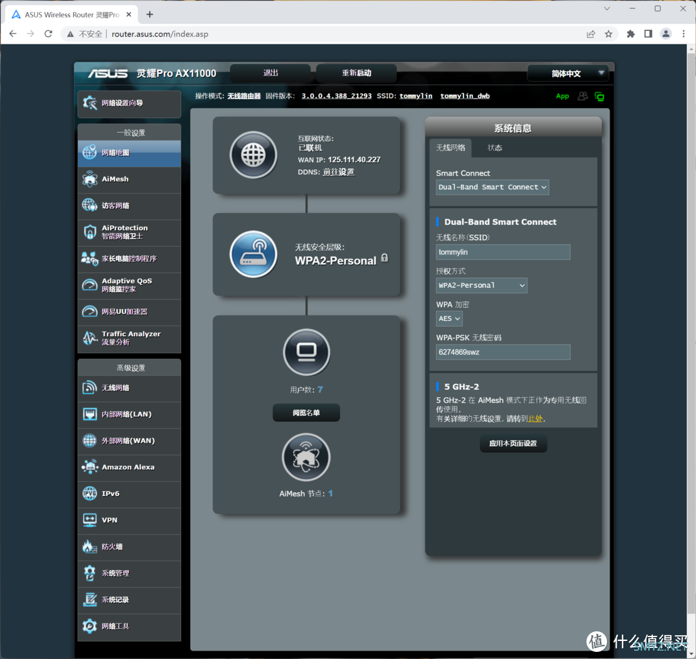Open the guest network (访客网络) icon
Screen dimensions: 696x659
coord(90,205)
